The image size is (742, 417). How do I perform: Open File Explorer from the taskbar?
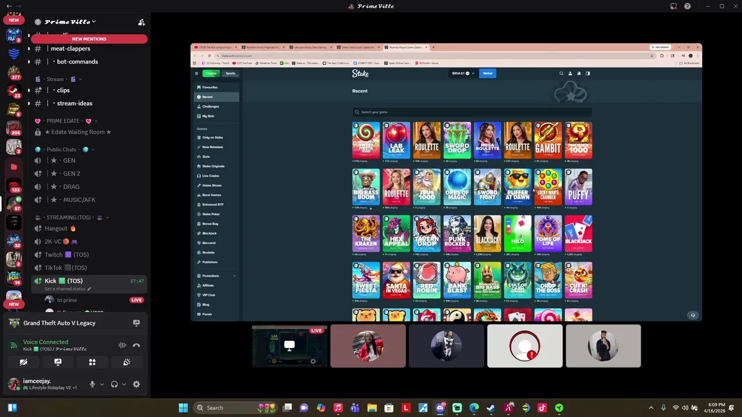[372, 408]
